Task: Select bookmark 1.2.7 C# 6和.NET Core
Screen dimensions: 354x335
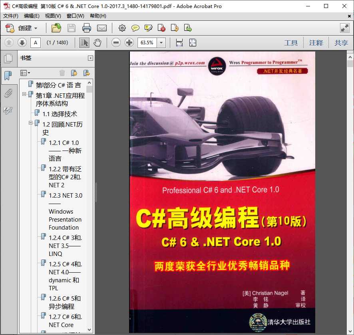Action: click(x=65, y=321)
